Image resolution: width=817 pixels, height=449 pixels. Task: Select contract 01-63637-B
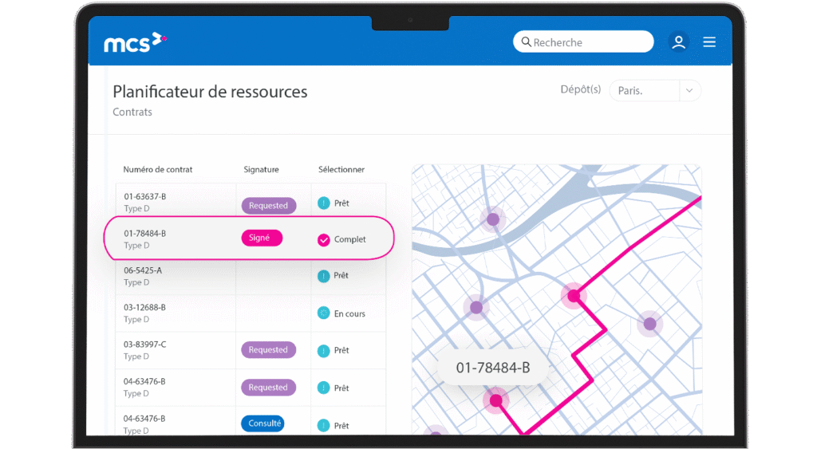(x=145, y=196)
